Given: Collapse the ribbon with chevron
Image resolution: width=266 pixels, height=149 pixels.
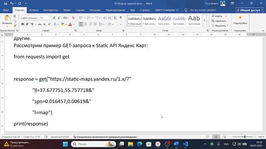Looking at the screenshot, I should click(263, 31).
